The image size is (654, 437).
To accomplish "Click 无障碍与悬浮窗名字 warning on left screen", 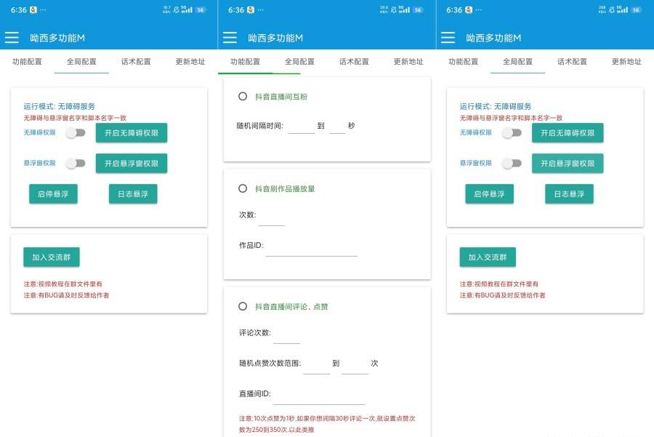I will point(75,118).
